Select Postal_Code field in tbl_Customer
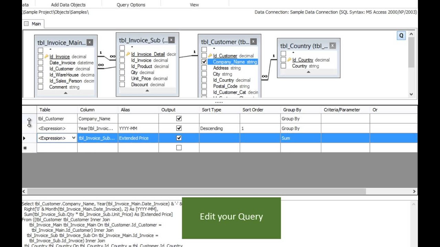 click(225, 86)
